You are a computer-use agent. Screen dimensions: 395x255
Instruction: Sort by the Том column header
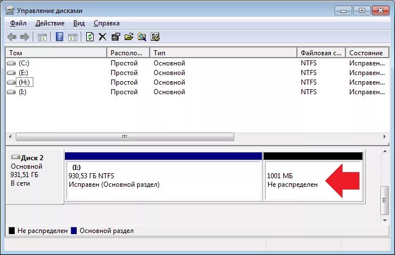coord(56,53)
